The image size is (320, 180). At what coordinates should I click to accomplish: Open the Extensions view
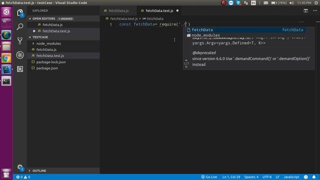click(x=20, y=69)
